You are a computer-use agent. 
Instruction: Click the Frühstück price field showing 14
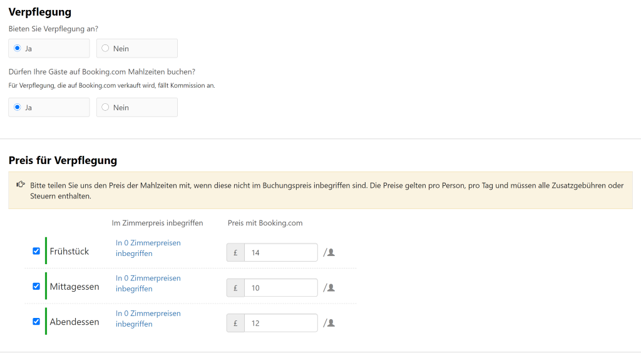[x=281, y=253]
